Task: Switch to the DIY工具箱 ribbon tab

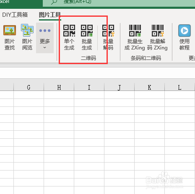Action: point(15,15)
